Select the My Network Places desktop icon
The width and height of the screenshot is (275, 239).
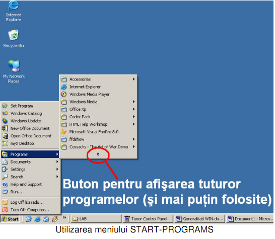point(14,71)
